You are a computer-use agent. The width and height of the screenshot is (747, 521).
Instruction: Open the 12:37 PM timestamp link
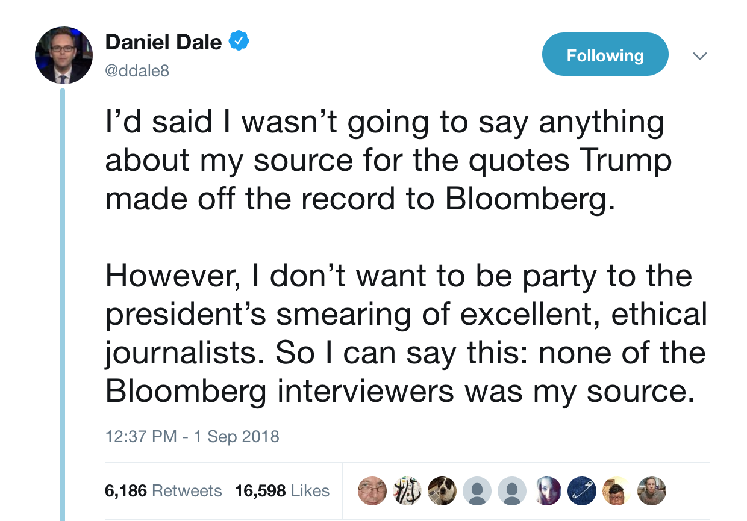[192, 436]
